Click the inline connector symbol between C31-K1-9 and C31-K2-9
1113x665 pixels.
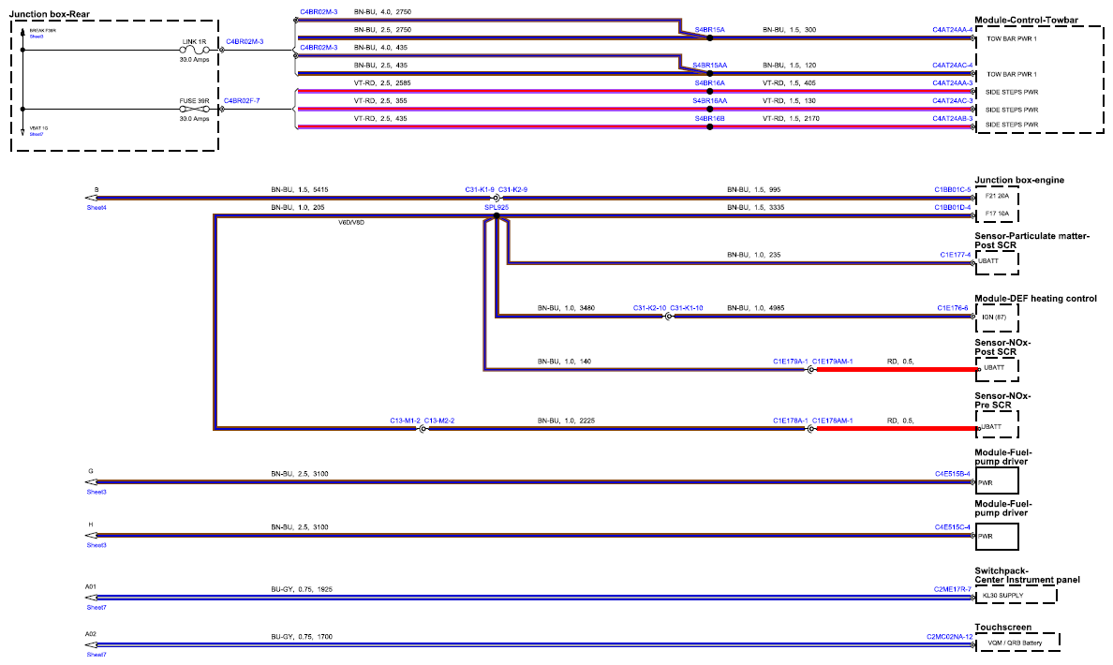pos(497,198)
